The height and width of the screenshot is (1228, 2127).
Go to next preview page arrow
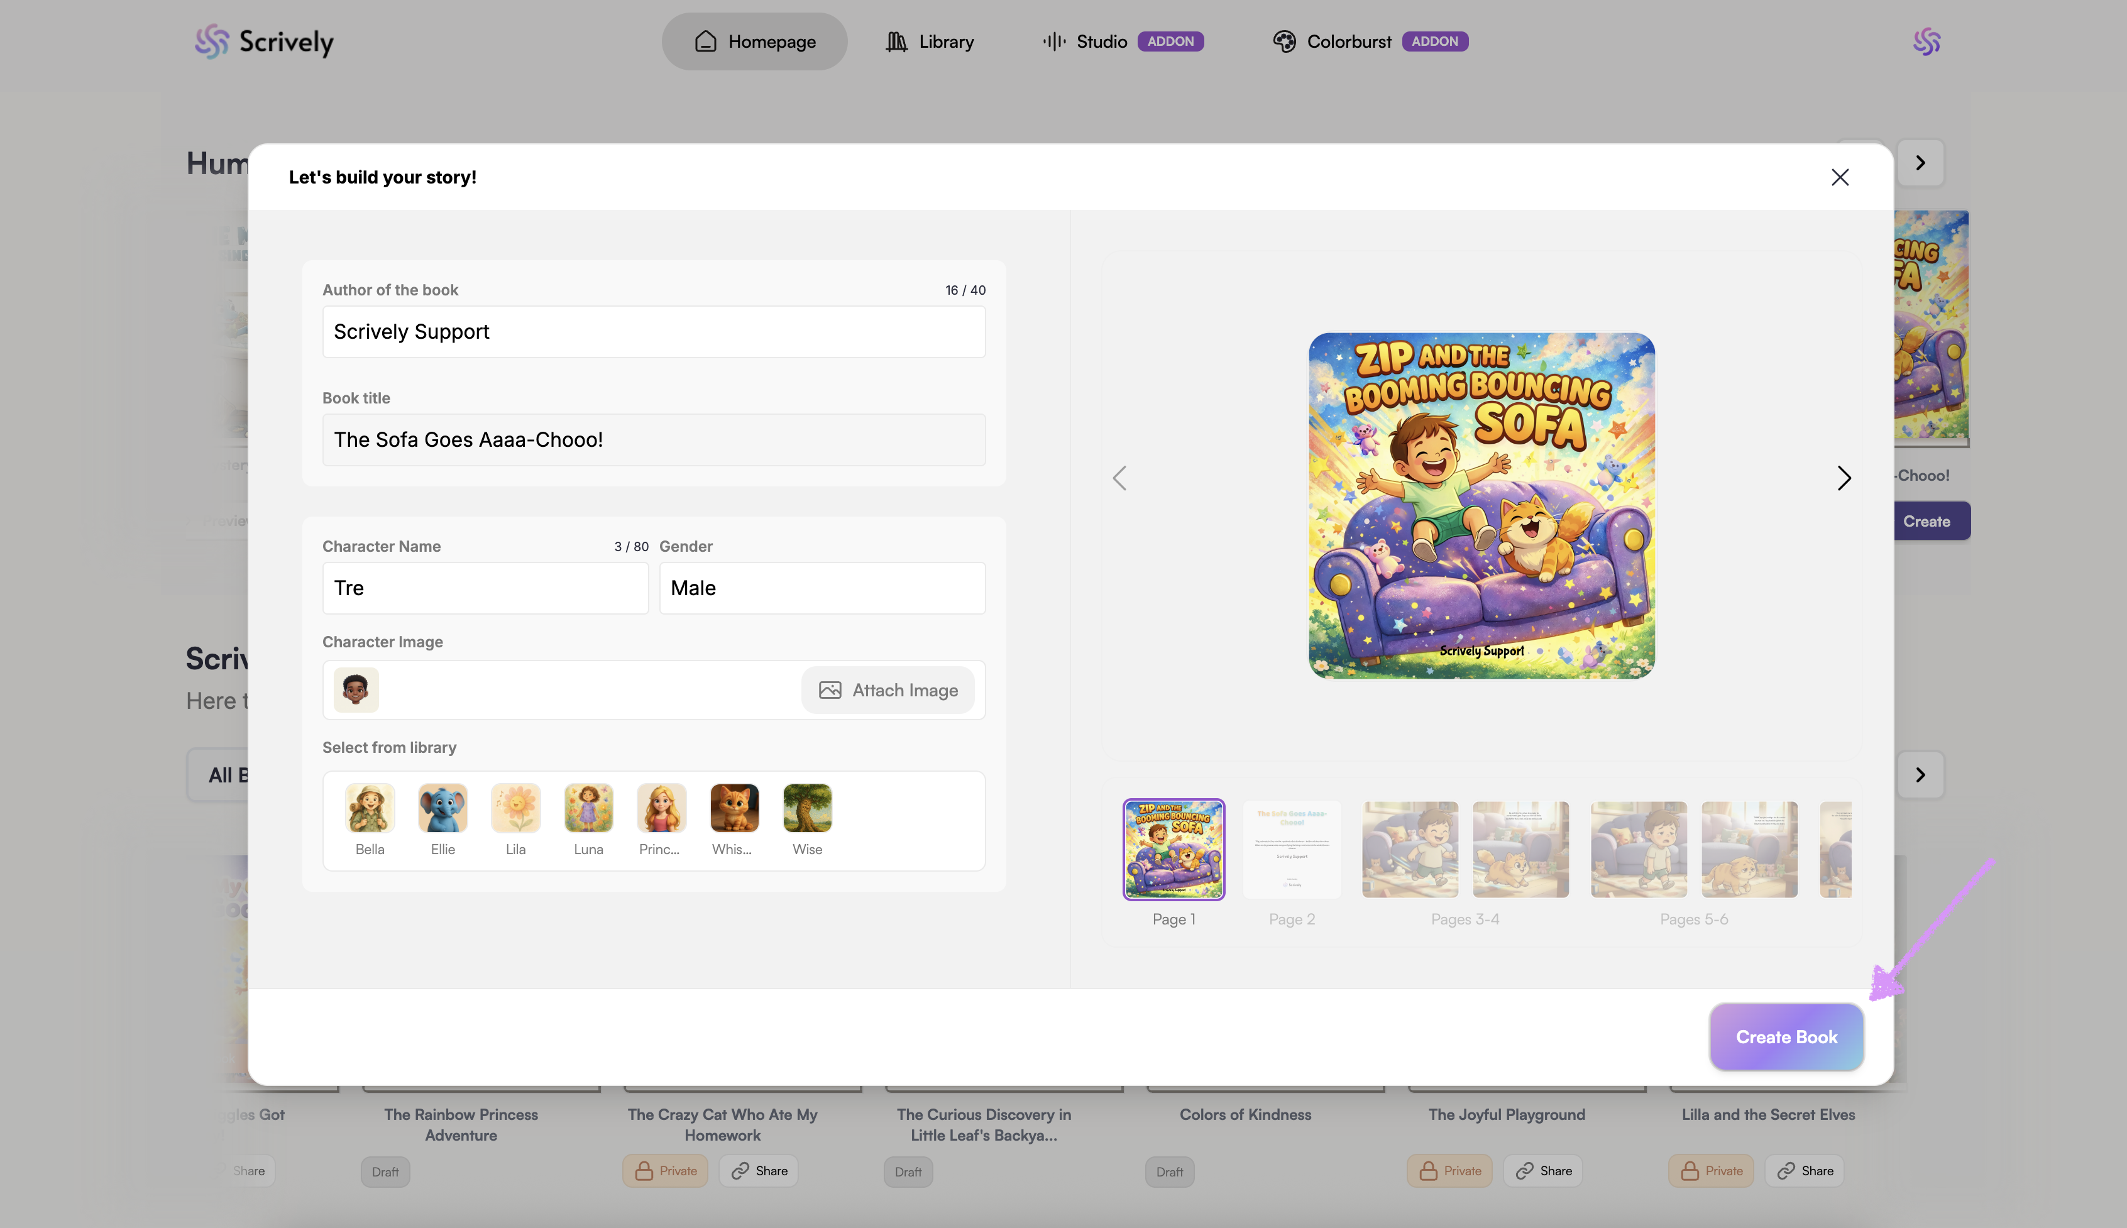point(1844,478)
